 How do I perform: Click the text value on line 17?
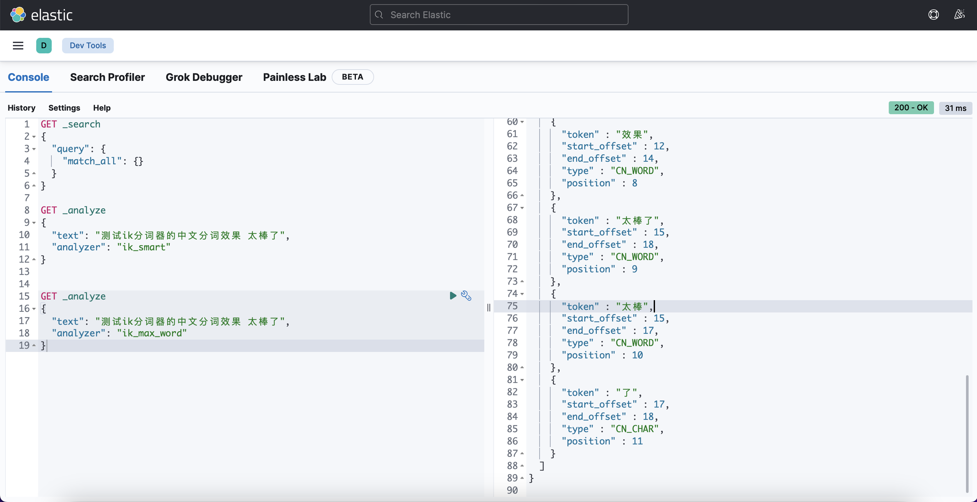[190, 322]
